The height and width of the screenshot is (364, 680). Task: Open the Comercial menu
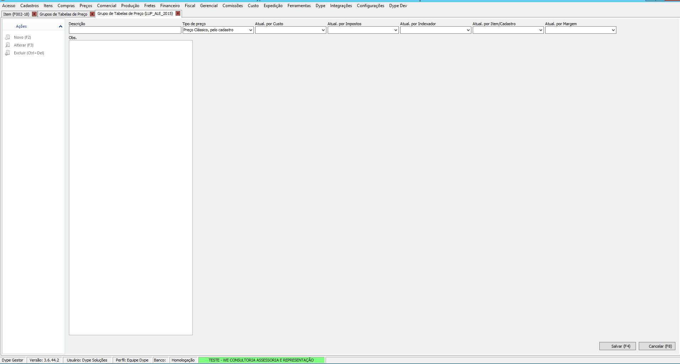[x=107, y=6]
